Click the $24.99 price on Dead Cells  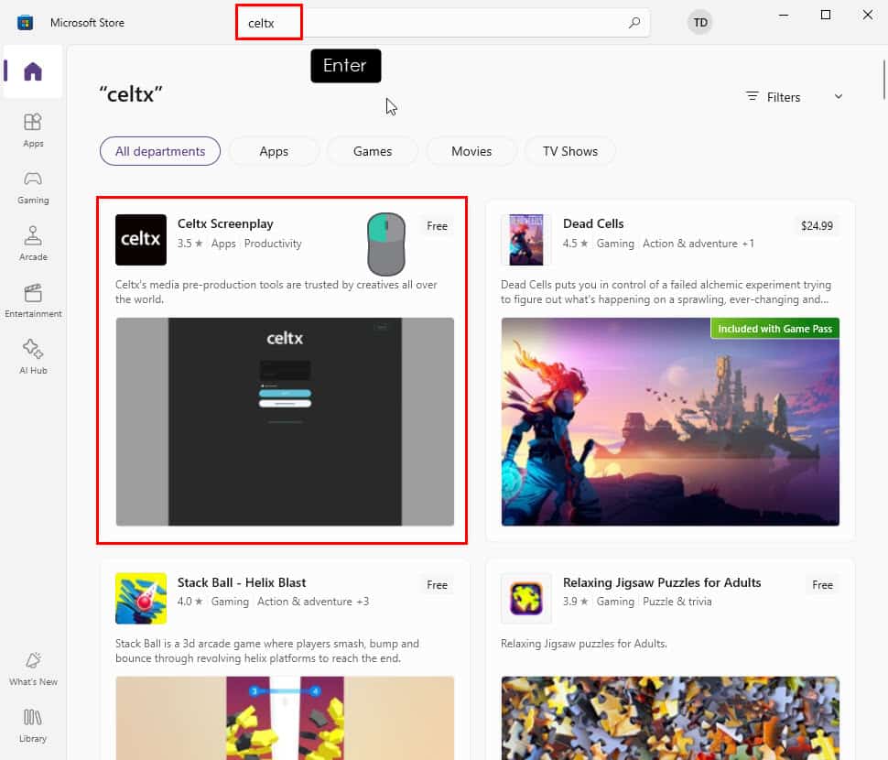(x=817, y=226)
